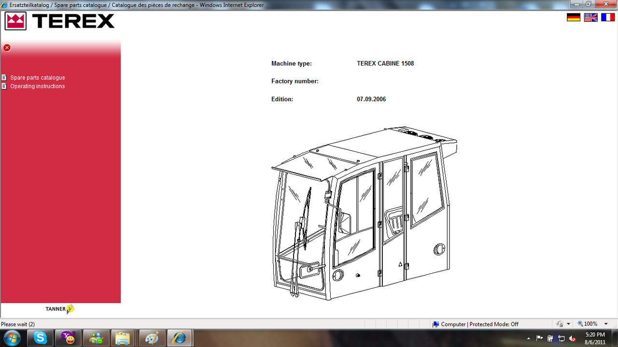Screen dimensions: 618x347
Task: Click the IE page icon in title bar
Action: pos(5,5)
